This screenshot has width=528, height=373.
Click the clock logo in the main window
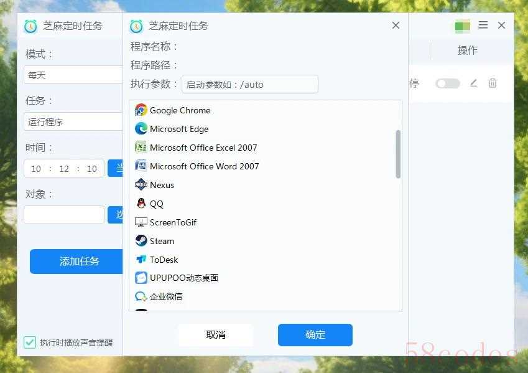click(30, 26)
